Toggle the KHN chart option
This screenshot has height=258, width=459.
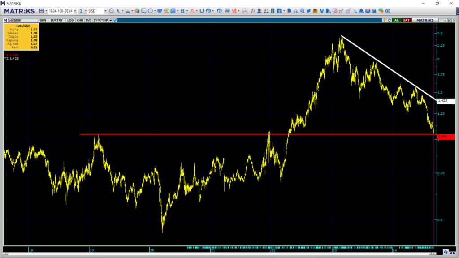coord(79,20)
